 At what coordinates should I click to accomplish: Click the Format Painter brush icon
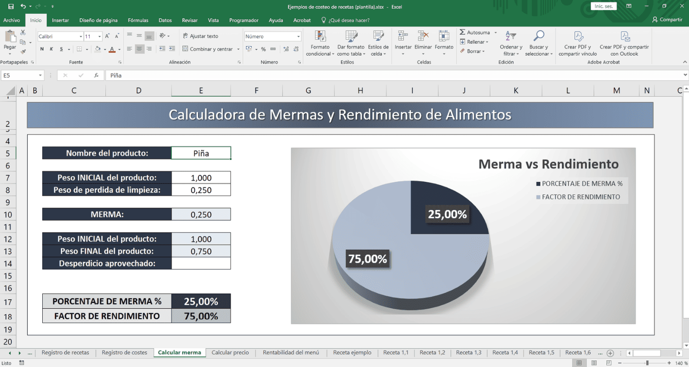click(23, 52)
